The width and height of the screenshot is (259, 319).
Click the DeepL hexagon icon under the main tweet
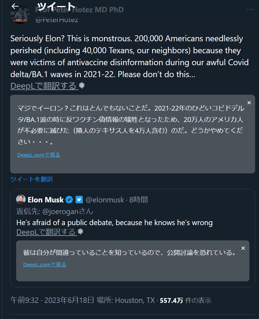coord(82,86)
